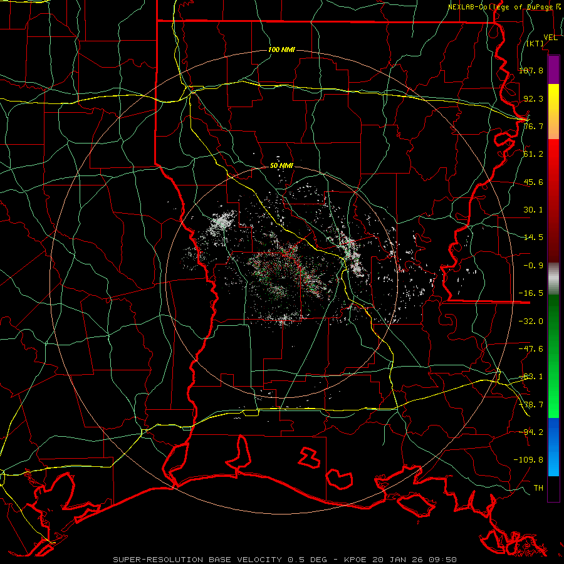Select the -0.9 legend value

click(533, 266)
